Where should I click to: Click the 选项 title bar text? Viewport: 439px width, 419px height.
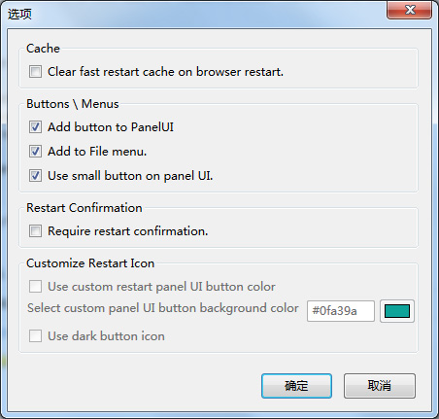[19, 14]
